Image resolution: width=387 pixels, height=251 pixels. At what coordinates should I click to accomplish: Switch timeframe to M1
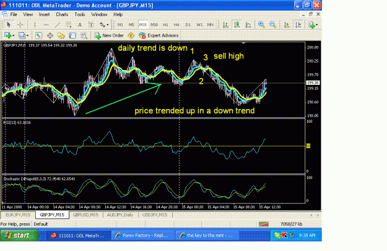120,25
